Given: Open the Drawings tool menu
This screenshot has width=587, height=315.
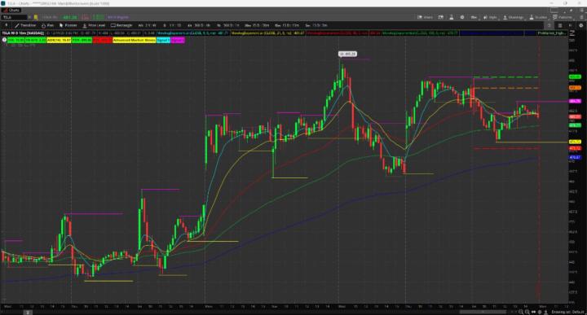Looking at the screenshot, I should pos(514,17).
